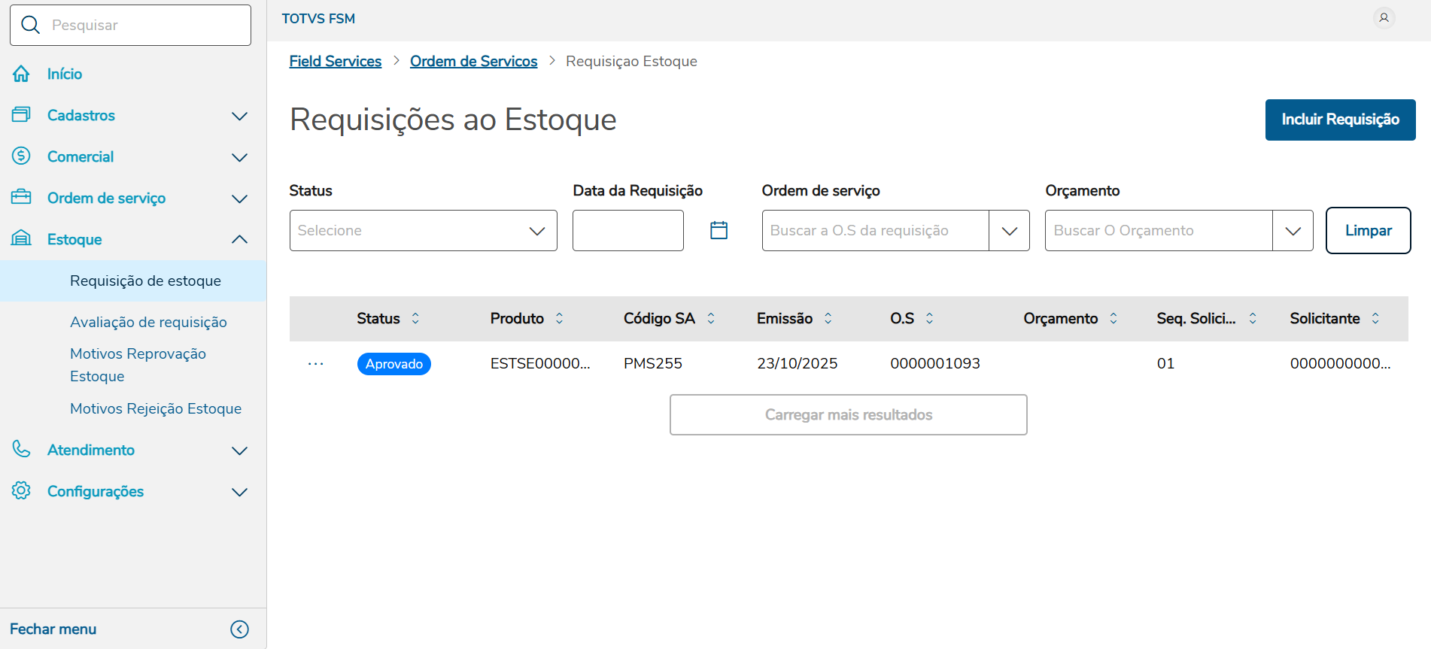1431x649 pixels.
Task: Click the Incluir Requisição button
Action: pyautogui.click(x=1340, y=120)
